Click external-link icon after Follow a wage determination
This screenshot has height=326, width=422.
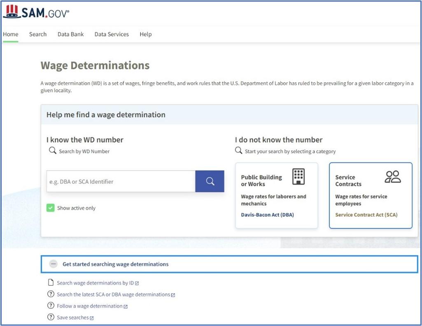[126, 307]
